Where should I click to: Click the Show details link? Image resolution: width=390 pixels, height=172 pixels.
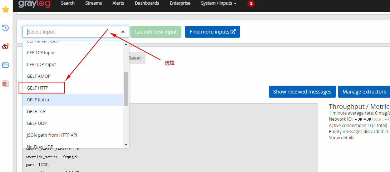[x=341, y=137]
